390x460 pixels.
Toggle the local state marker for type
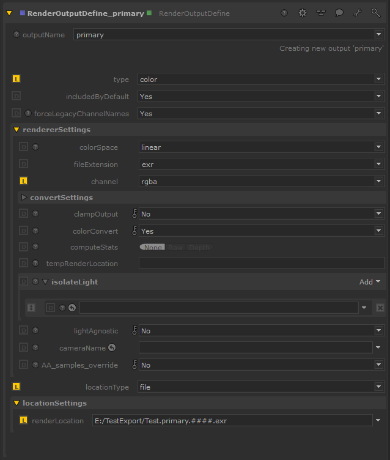[x=17, y=80]
